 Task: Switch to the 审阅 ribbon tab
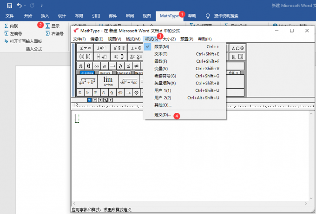point(130,16)
